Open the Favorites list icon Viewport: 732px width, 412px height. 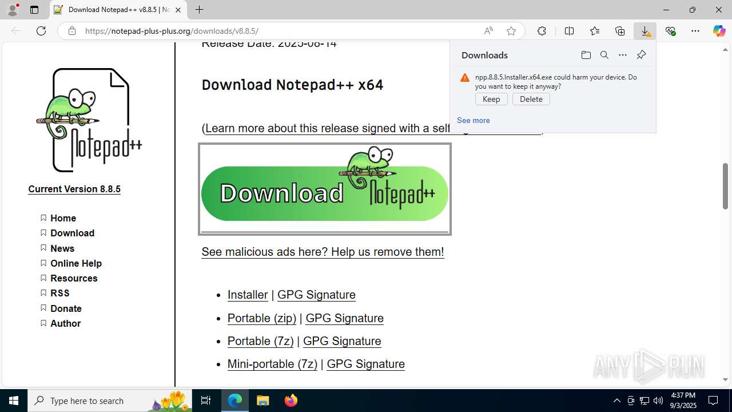(595, 31)
